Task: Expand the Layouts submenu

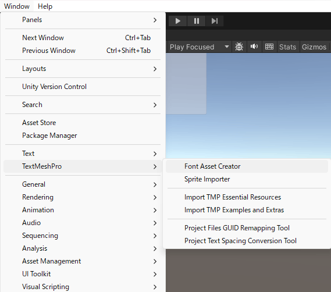Action: tap(83, 69)
